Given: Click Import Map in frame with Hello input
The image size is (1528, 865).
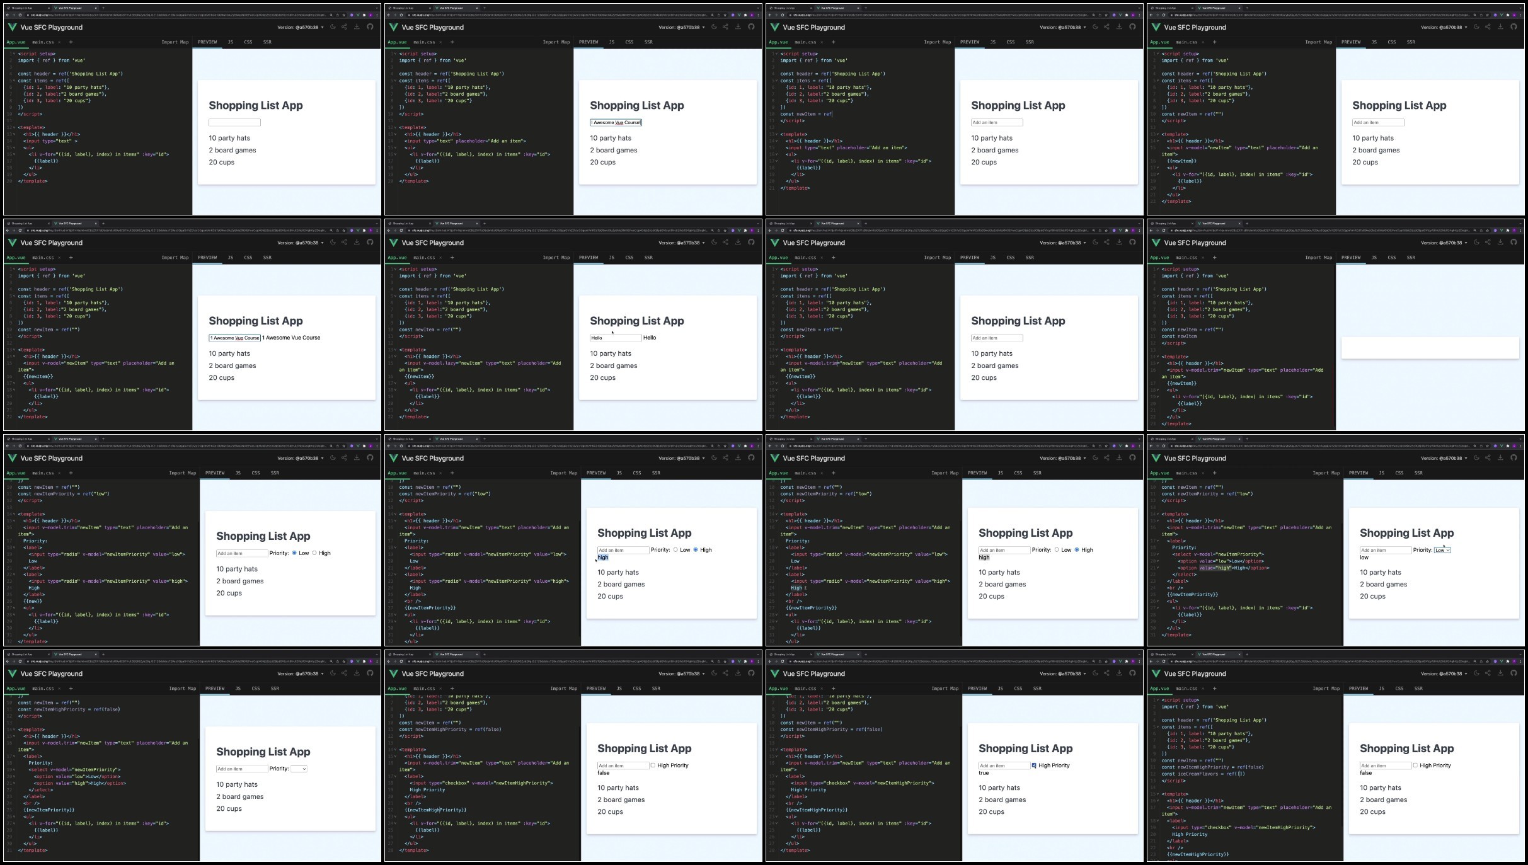Looking at the screenshot, I should 556,258.
